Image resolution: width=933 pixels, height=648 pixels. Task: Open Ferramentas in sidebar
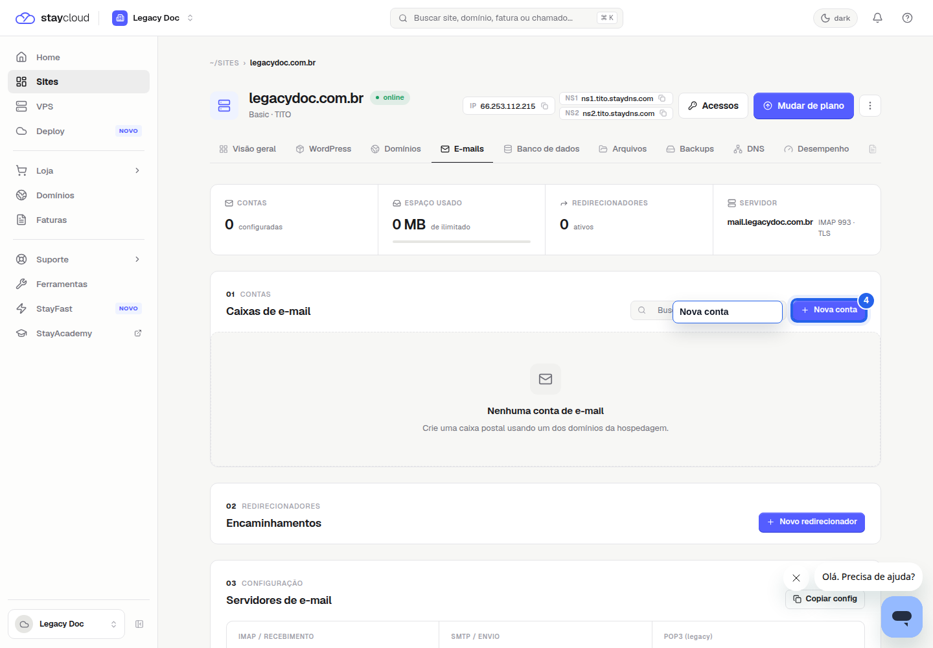pos(78,284)
